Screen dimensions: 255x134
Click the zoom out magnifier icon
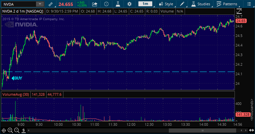pos(17,130)
